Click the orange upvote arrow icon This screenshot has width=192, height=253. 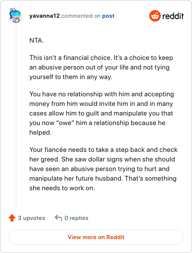(12, 218)
